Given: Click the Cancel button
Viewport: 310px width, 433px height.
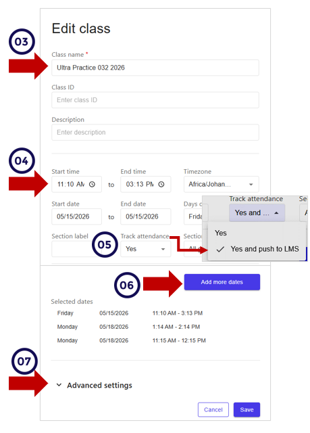Looking at the screenshot, I should [x=213, y=409].
